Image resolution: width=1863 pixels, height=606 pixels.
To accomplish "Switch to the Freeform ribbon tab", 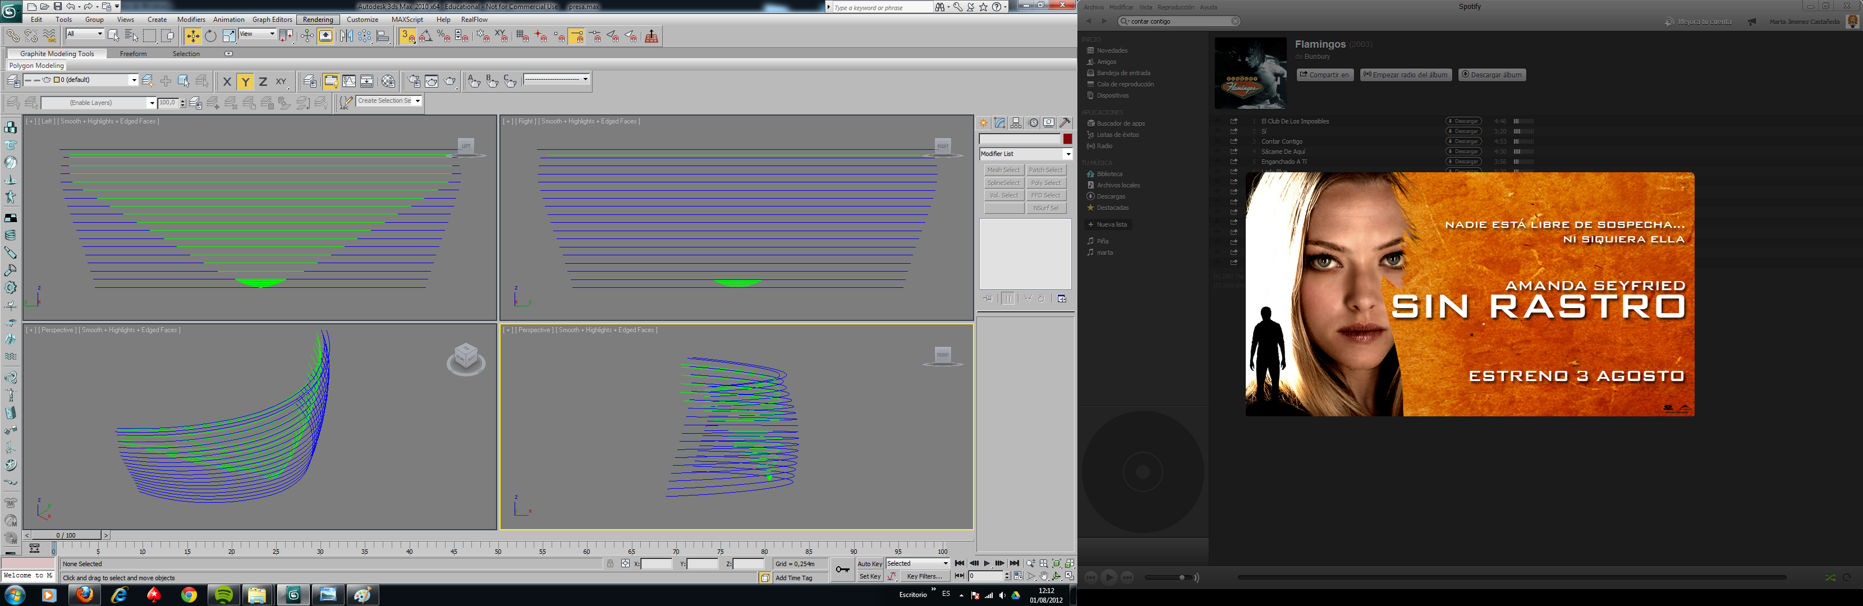I will (x=133, y=53).
